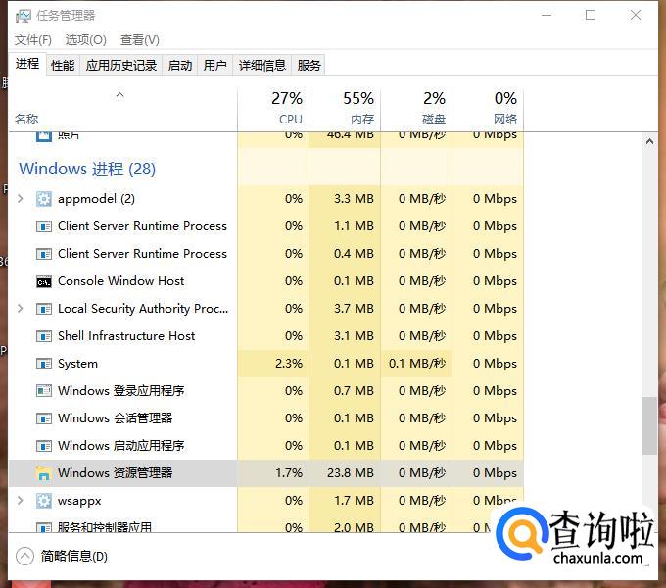Open the 服务 tab
This screenshot has height=588, width=666.
[309, 66]
